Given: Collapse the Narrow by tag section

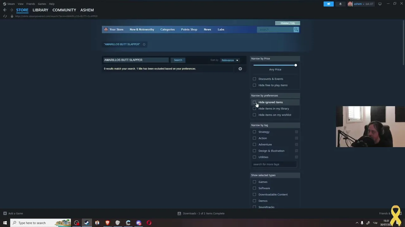Looking at the screenshot, I should click(x=275, y=125).
